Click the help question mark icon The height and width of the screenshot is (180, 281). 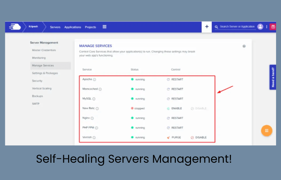tap(244, 46)
